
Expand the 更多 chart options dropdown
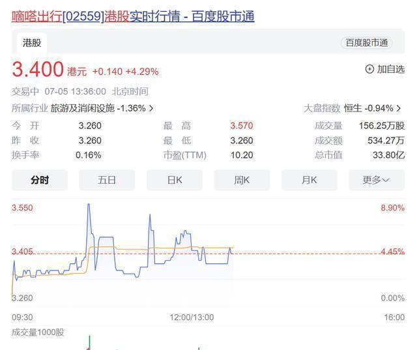[x=376, y=180]
